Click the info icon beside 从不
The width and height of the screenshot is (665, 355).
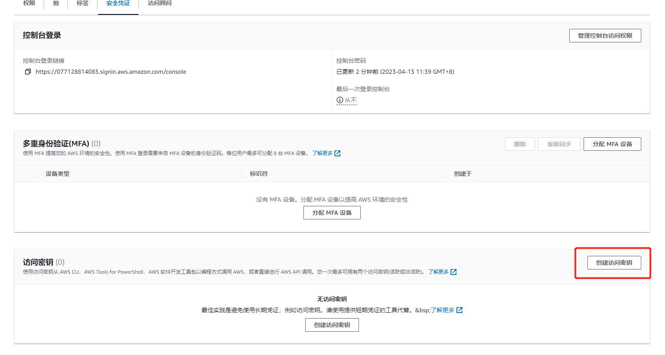coord(340,100)
